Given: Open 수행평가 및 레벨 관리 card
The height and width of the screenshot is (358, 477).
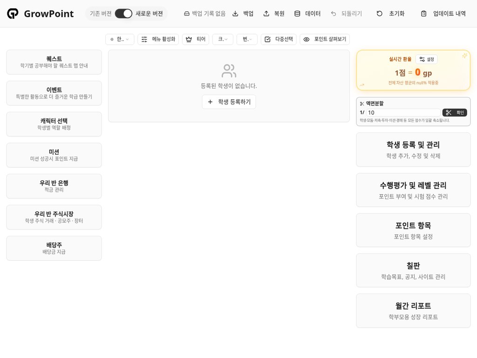Looking at the screenshot, I should [413, 190].
